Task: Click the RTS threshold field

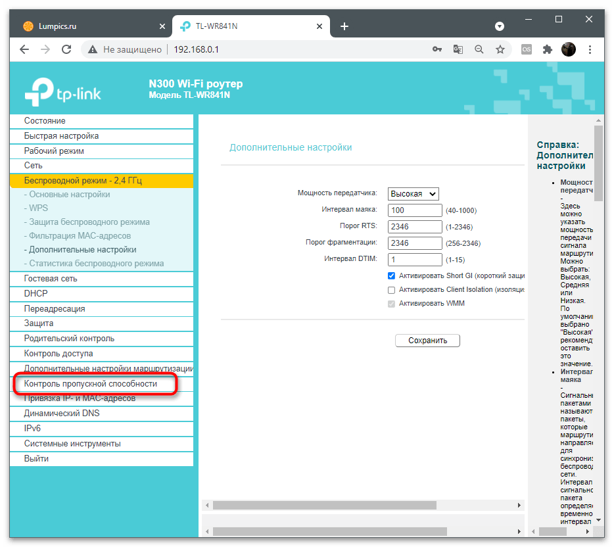Action: click(x=415, y=227)
